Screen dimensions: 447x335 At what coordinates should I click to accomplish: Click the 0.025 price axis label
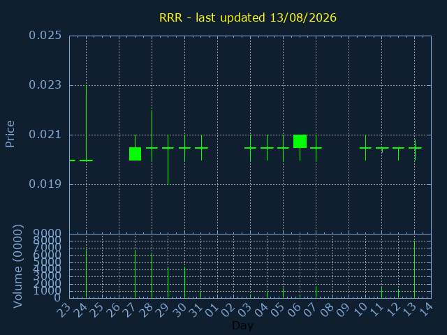coord(45,36)
